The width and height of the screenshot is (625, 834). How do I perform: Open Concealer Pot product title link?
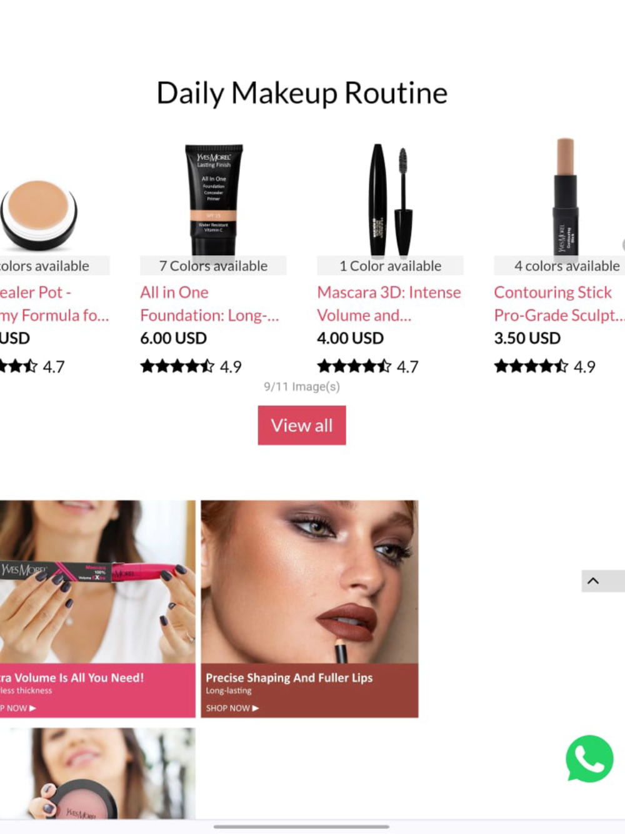point(54,304)
